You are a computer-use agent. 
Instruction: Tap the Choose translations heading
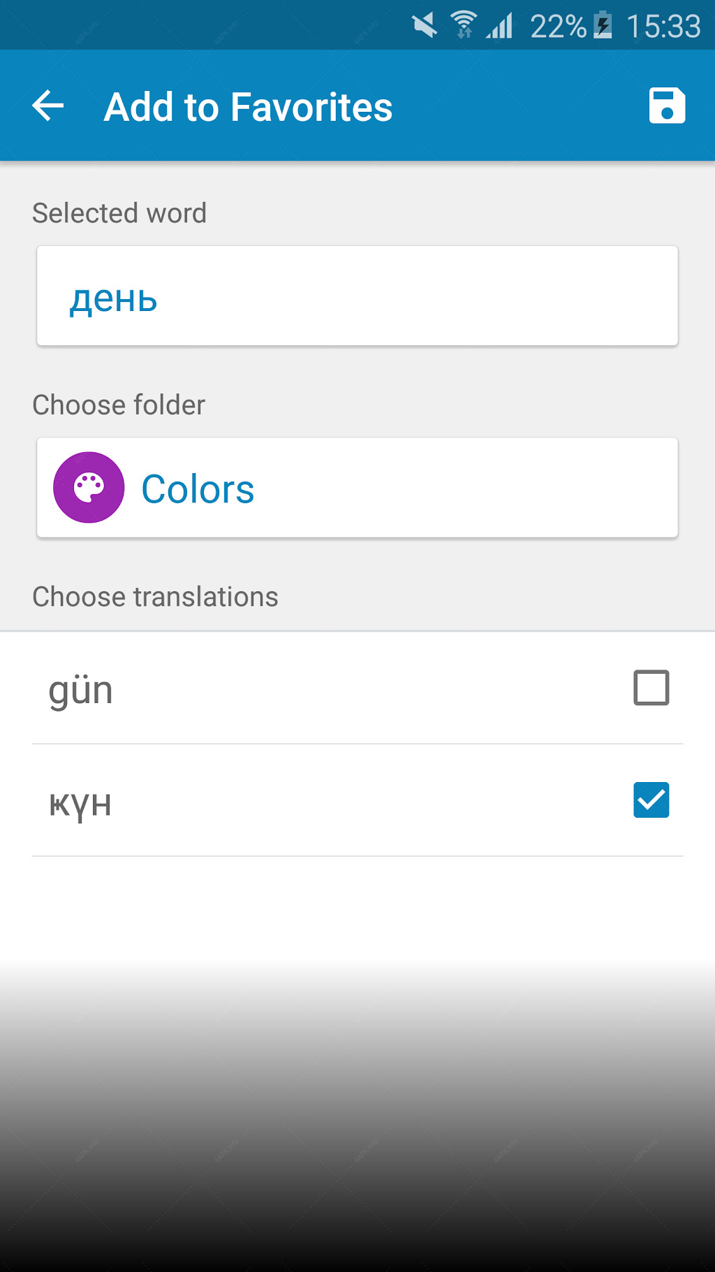click(x=155, y=597)
